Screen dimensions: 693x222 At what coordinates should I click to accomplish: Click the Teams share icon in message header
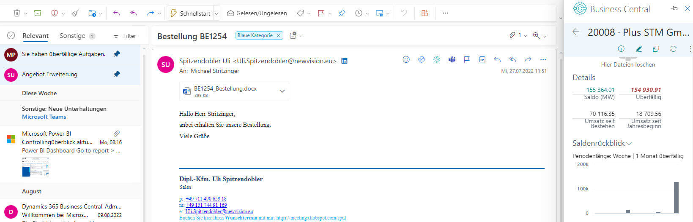coord(452,59)
